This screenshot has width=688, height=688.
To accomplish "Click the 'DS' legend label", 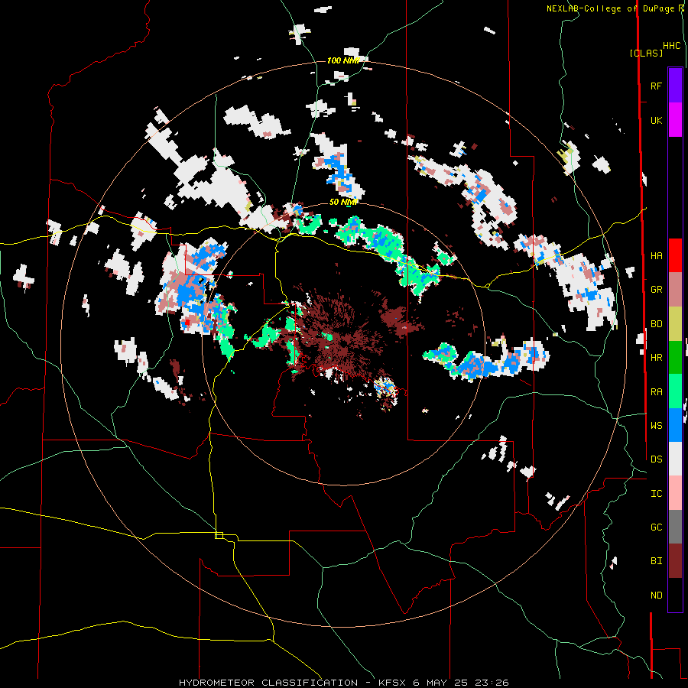I will [x=656, y=459].
